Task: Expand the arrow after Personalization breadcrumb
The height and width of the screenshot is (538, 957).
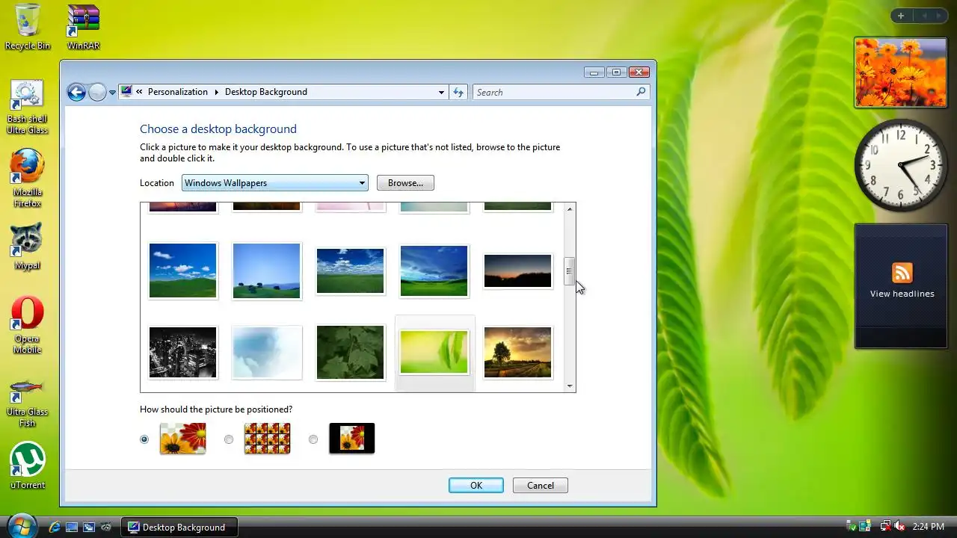Action: coord(217,92)
